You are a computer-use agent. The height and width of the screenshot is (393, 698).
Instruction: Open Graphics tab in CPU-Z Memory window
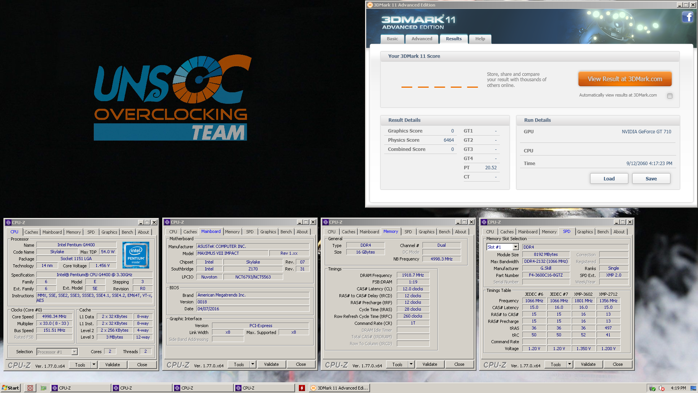point(426,232)
